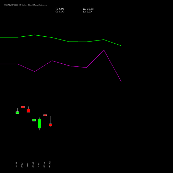The image size is (173, 173).
Task: Click the '29 Jul' date axis label
Action: coord(28,165)
